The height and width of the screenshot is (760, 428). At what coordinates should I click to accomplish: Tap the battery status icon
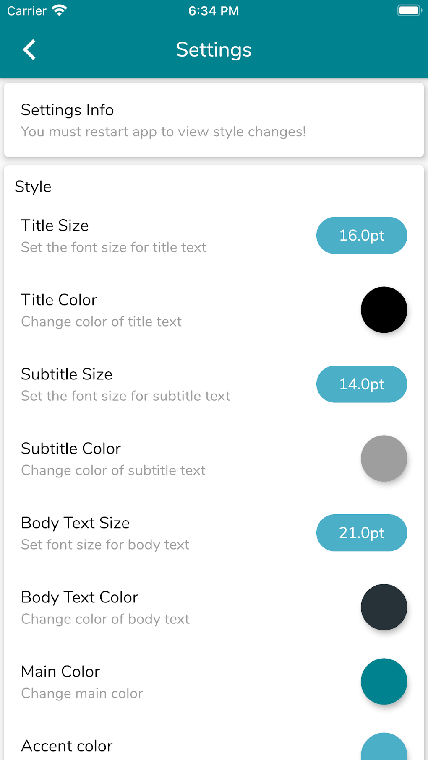pos(409,10)
